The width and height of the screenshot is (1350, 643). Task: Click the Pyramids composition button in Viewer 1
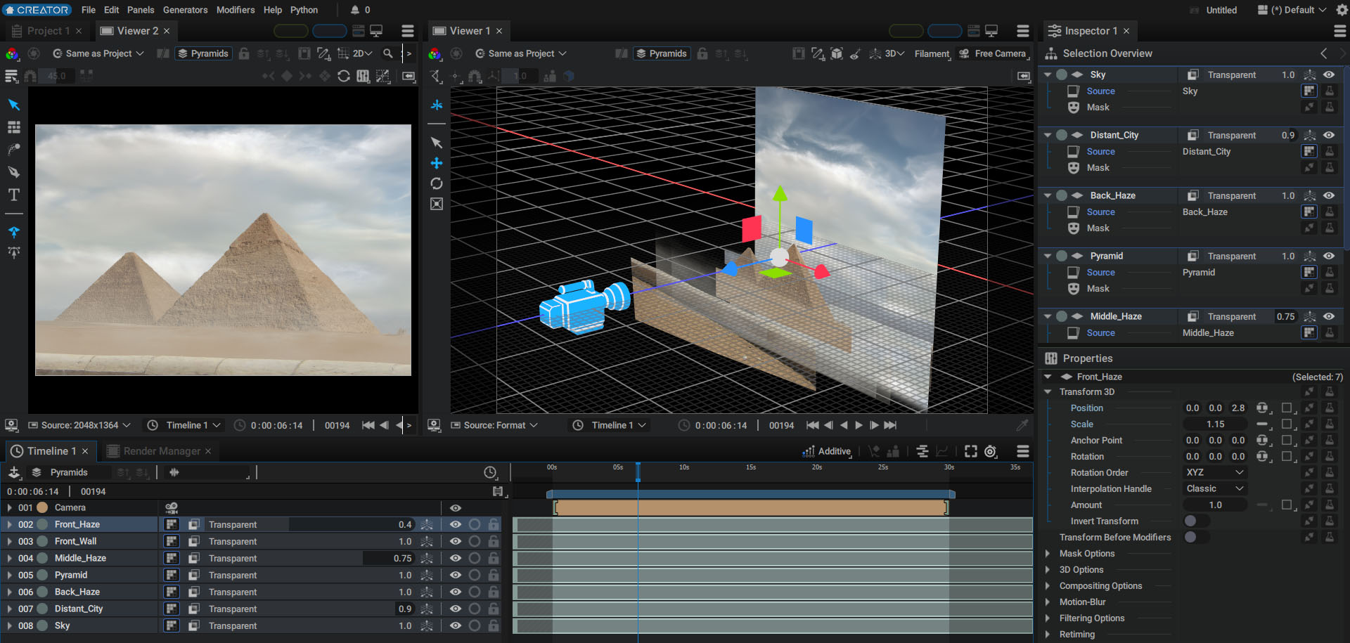tap(661, 53)
